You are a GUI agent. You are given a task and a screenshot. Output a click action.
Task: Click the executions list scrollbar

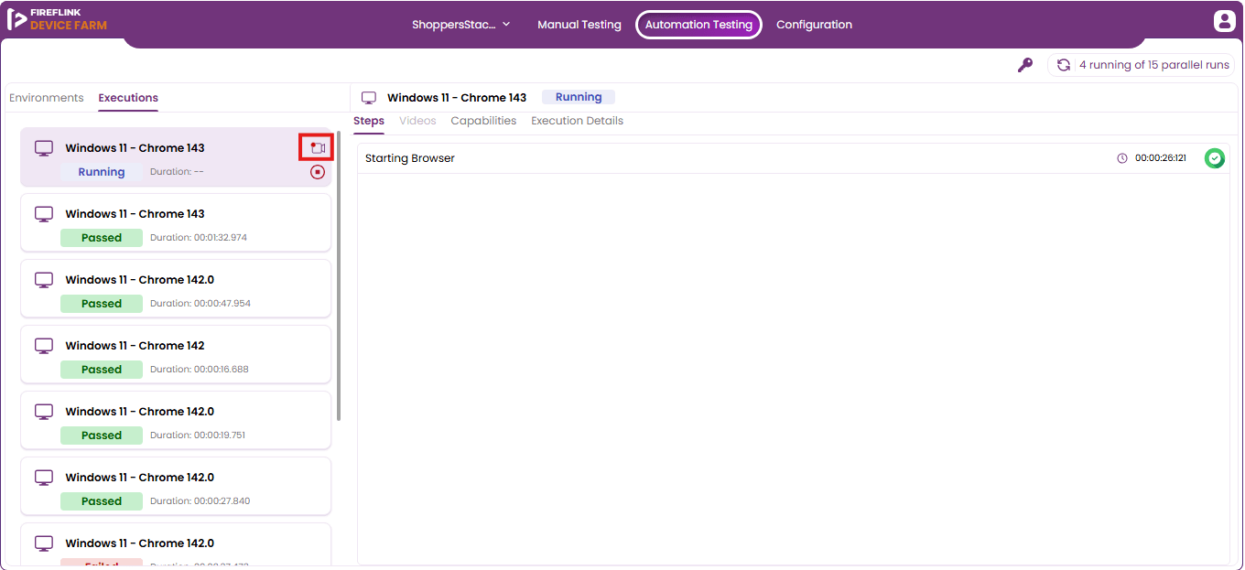(339, 274)
